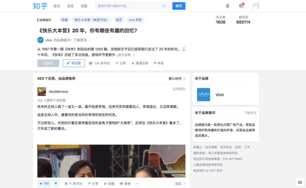
Task: Open the 知乎指南 footer link
Action: 211,147
